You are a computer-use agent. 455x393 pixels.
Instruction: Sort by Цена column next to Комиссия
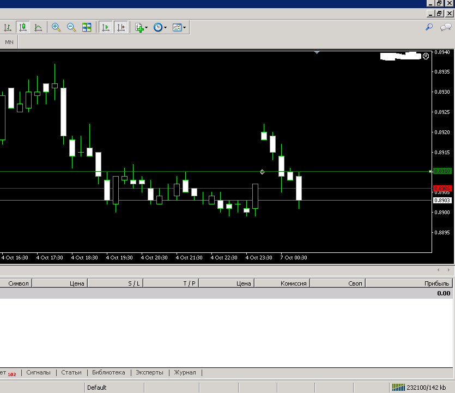227,283
